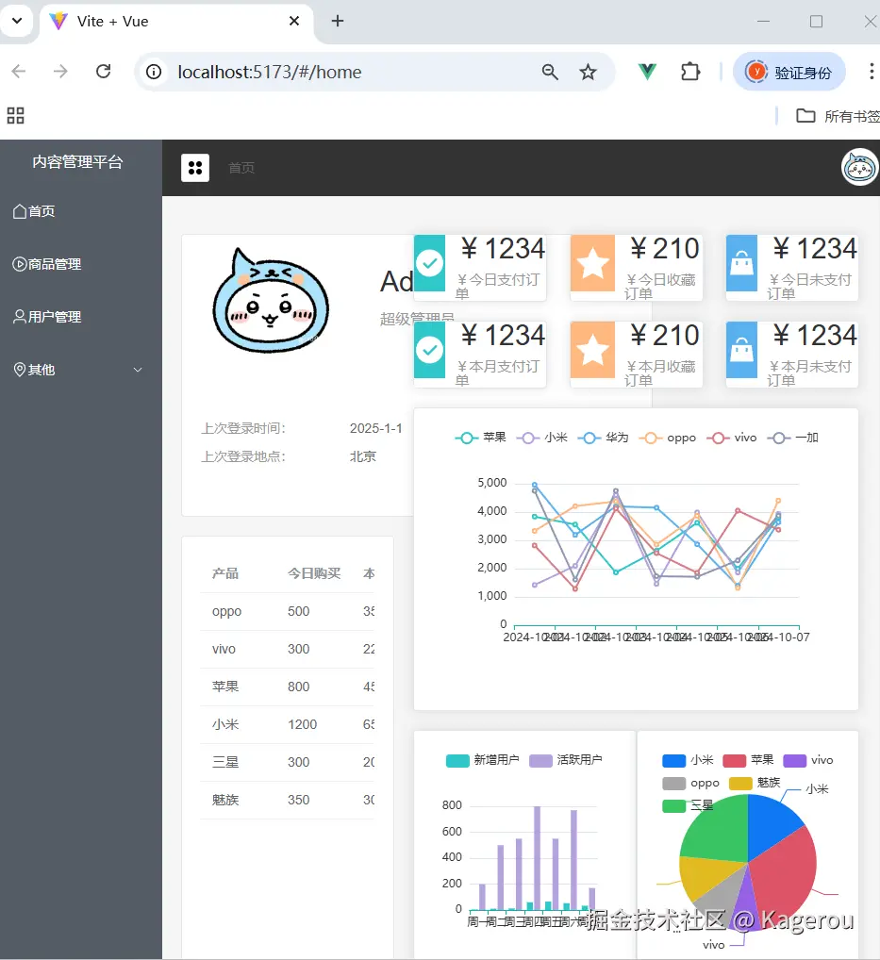Toggle the 一加 series in line chart legend
880x960 pixels.
tap(793, 438)
